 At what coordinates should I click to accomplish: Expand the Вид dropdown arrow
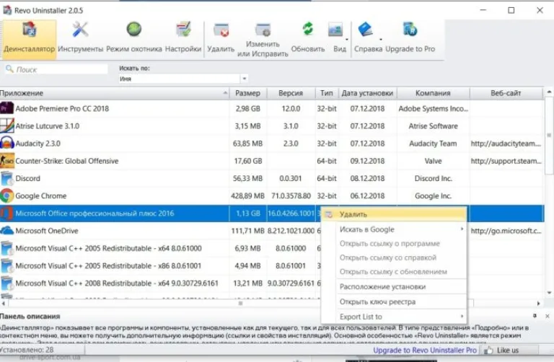click(347, 39)
